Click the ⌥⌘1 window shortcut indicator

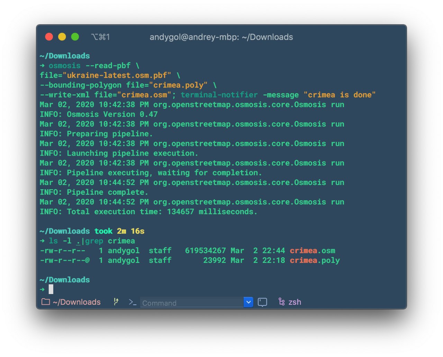coord(101,37)
